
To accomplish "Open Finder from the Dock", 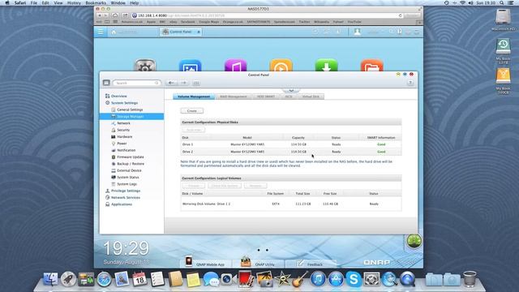I will [50, 279].
